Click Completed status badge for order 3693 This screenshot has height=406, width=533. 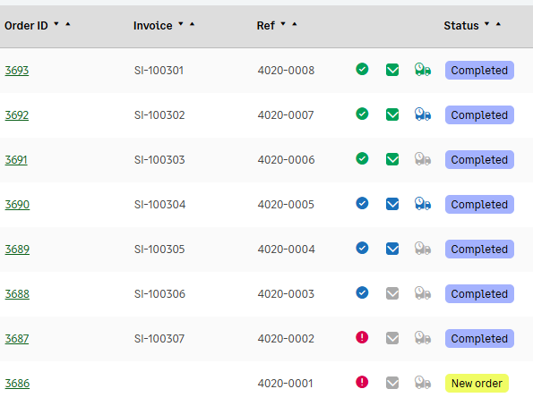tap(479, 71)
